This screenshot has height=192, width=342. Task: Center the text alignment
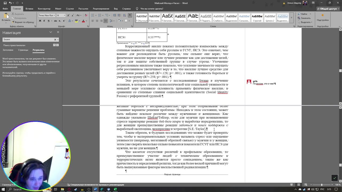click(97, 21)
